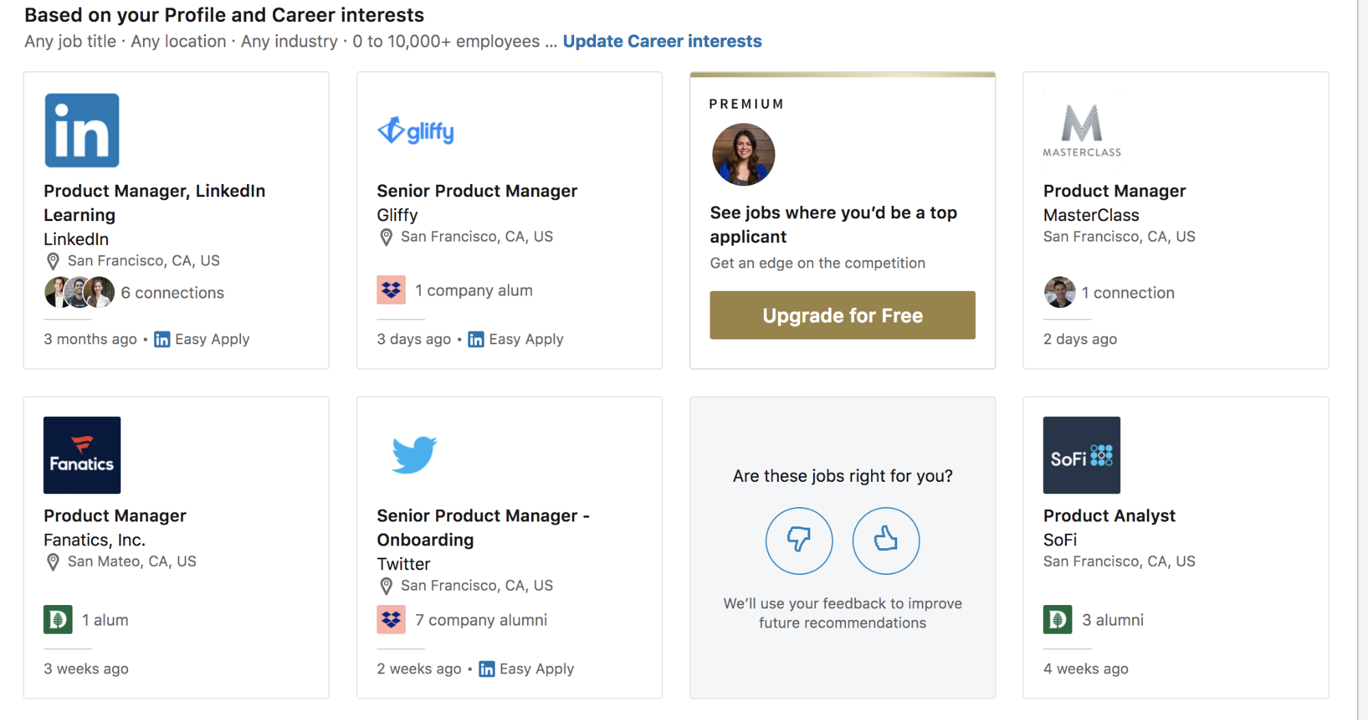Open the Senior Product Manager Gliffy job
1368x720 pixels.
(x=477, y=191)
